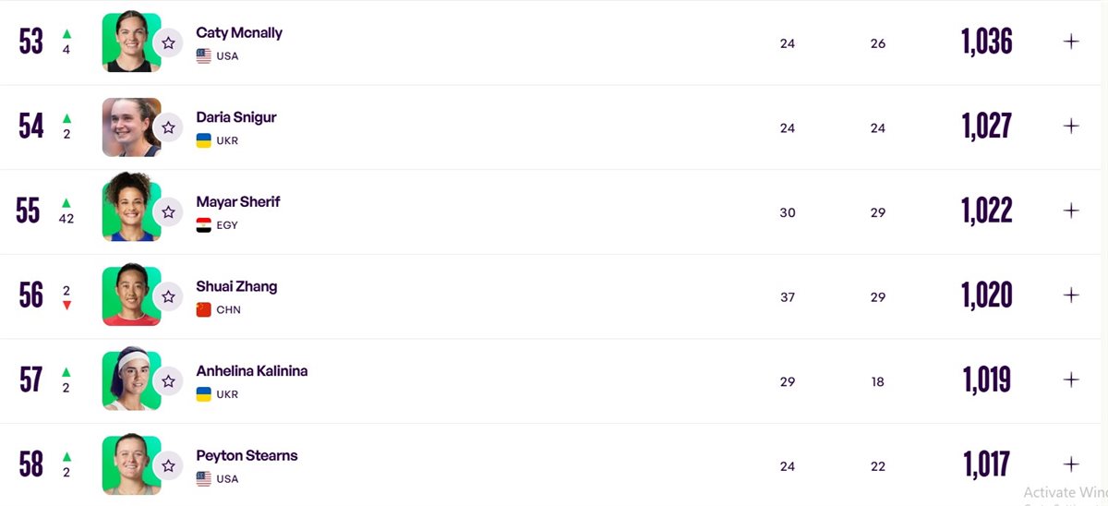The height and width of the screenshot is (506, 1108).
Task: Click the Ukraine flag under Anhelina Kalinina
Action: (204, 394)
